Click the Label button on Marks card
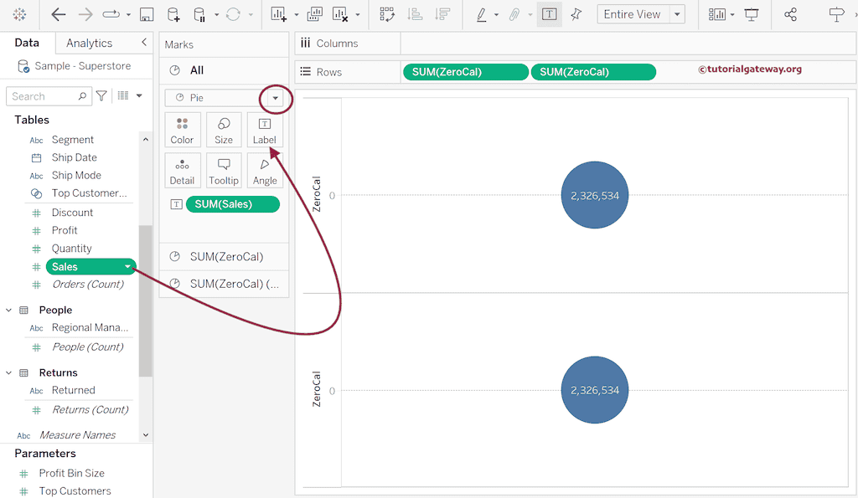 tap(265, 131)
